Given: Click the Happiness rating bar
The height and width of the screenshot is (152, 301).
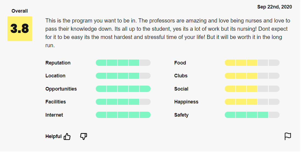Looking at the screenshot, I should [252, 102].
